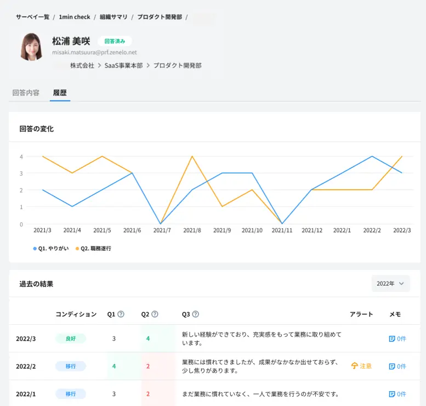Click the プロダクト開発部 breadcrumb link
The height and width of the screenshot is (406, 426).
[x=160, y=17]
